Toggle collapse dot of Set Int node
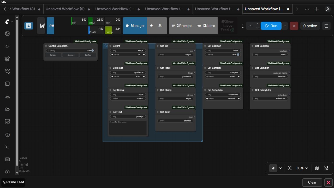The width and height of the screenshot is (334, 188). tap(110, 46)
